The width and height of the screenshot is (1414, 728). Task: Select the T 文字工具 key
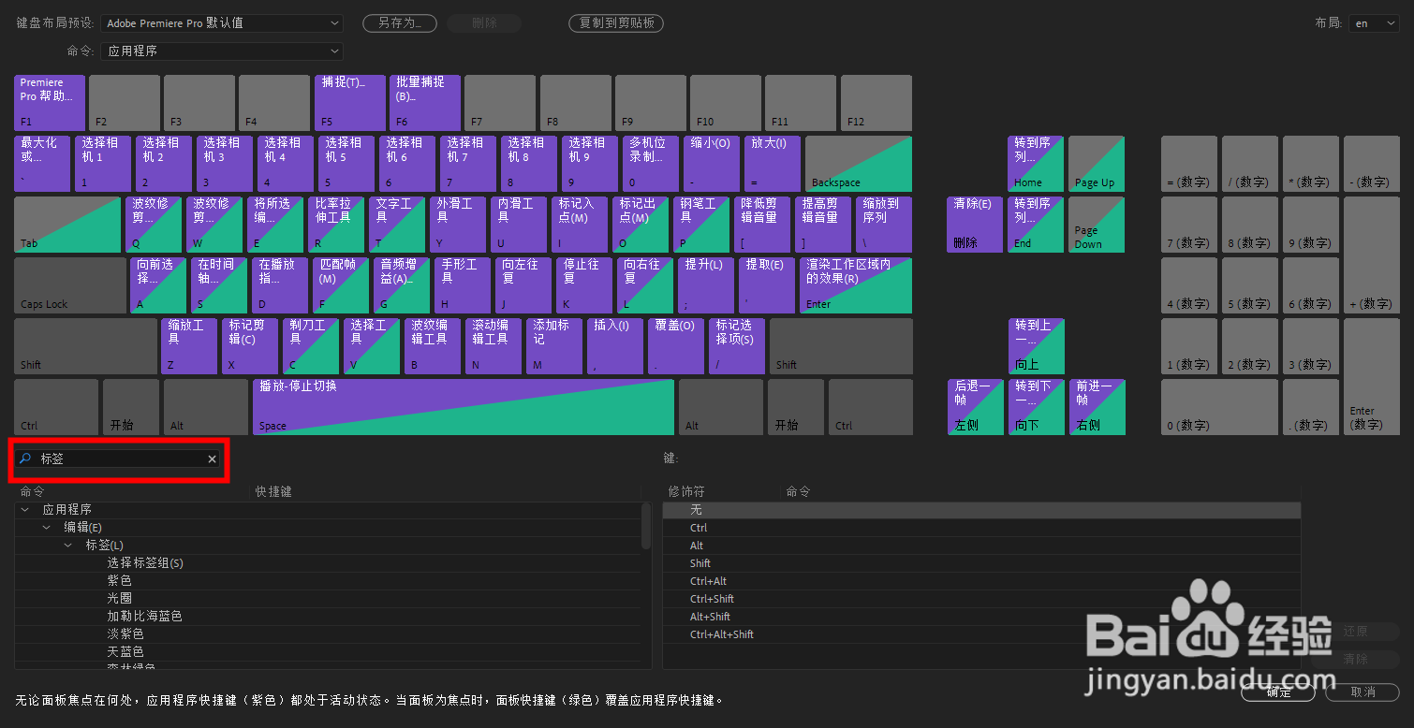[x=397, y=225]
